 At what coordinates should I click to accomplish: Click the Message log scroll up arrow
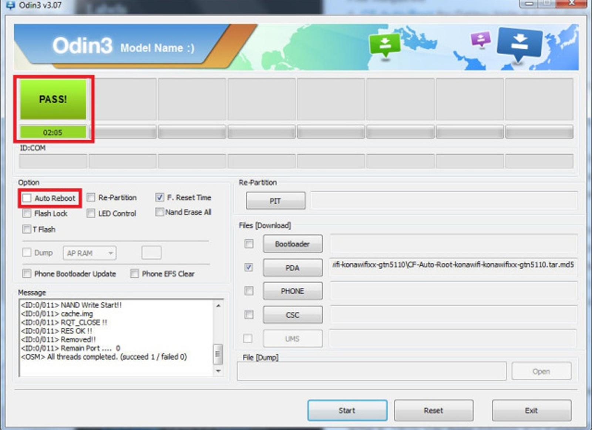point(218,306)
